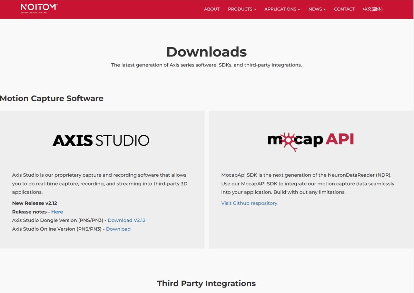The image size is (414, 293).
Task: Switch language to 中文(简体)
Action: pos(373,9)
